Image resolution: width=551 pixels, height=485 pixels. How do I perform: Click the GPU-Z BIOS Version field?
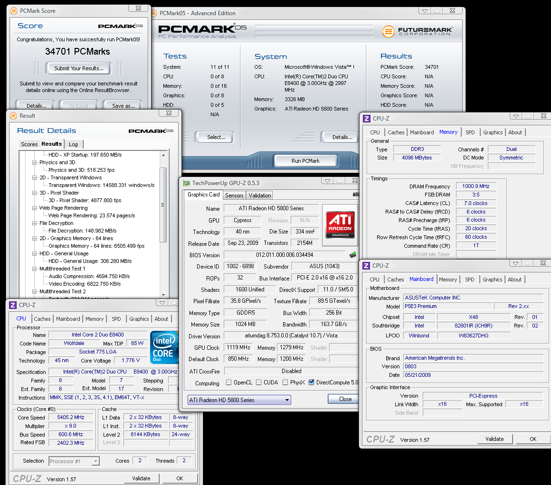285,255
